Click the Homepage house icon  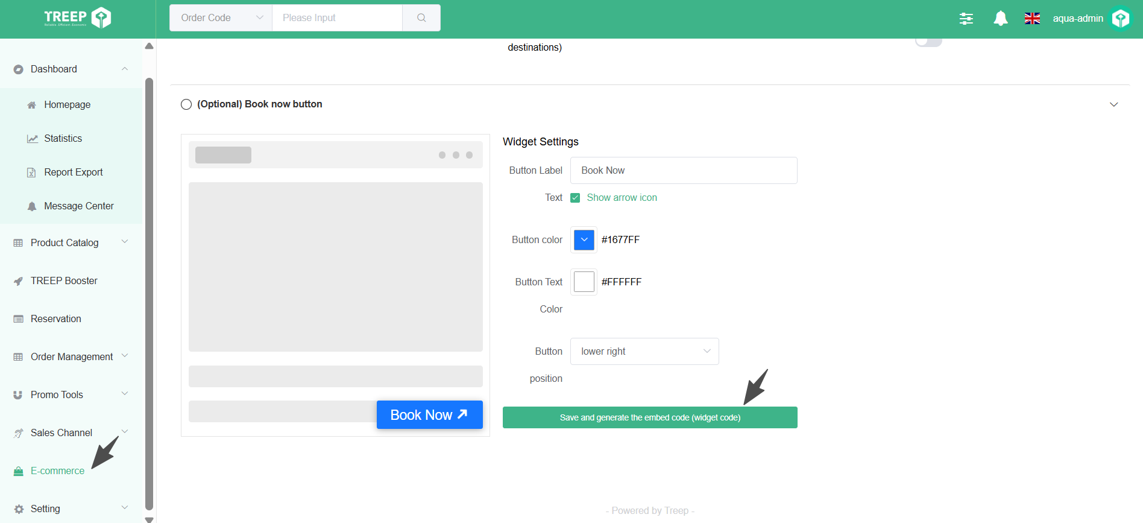pyautogui.click(x=32, y=105)
